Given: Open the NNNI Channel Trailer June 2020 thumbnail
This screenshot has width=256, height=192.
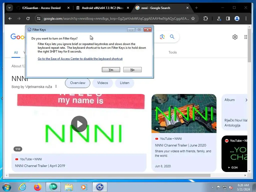Looking at the screenshot, I should 184,113.
